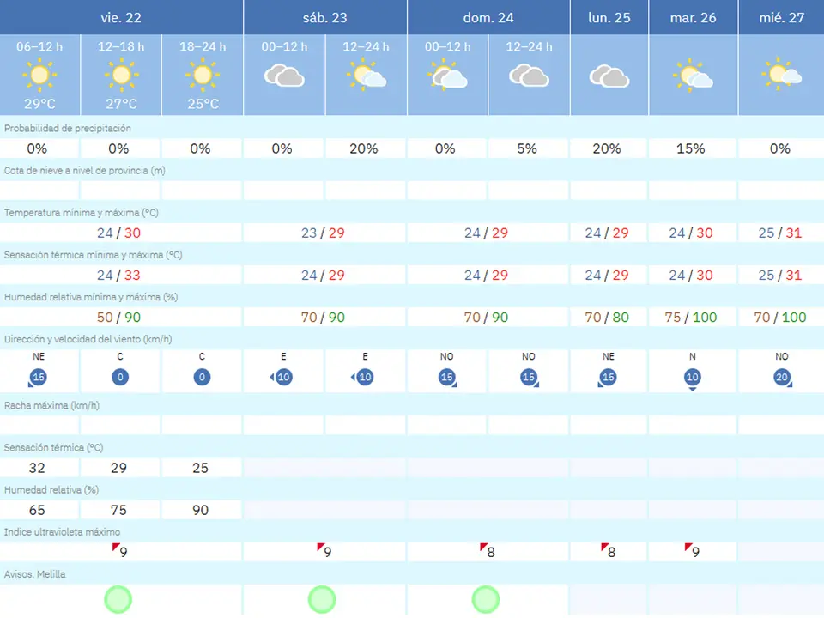Click the 24 / 33 thermal sensation for vie. 22
The height and width of the screenshot is (618, 824).
point(118,275)
